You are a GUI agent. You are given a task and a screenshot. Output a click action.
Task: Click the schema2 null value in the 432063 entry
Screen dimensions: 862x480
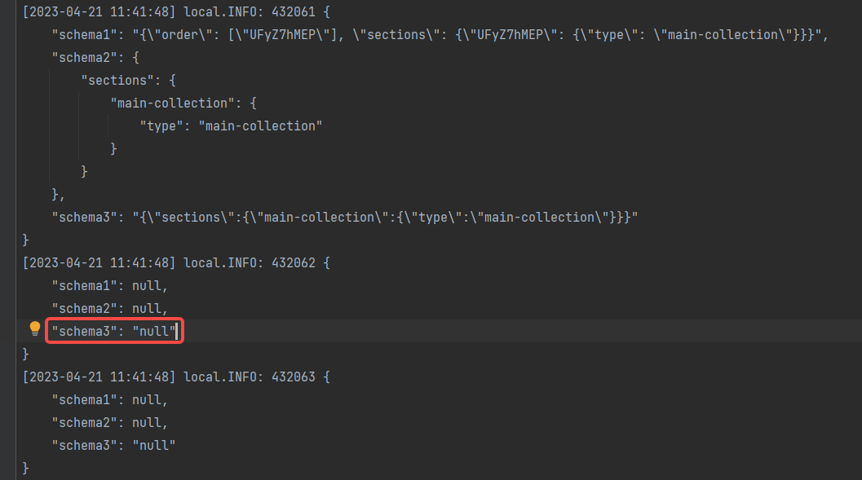click(x=147, y=423)
